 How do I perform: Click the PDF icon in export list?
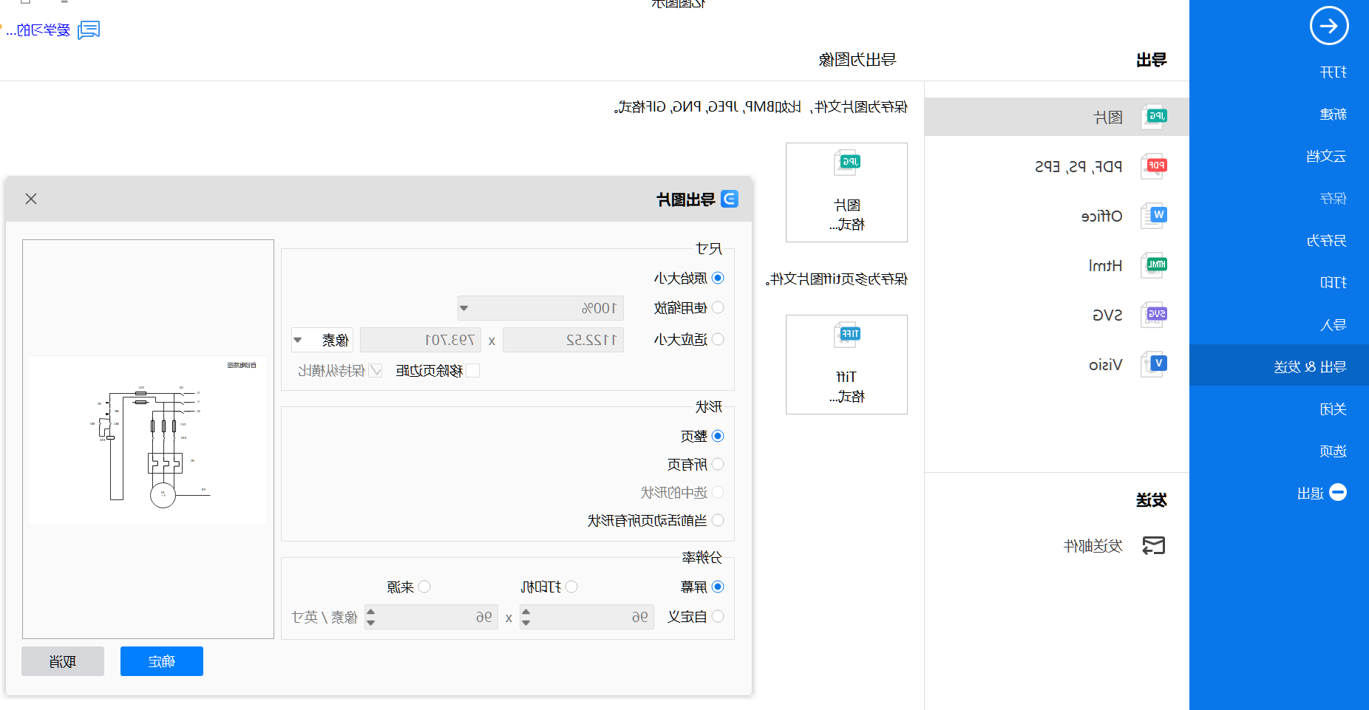[1154, 166]
